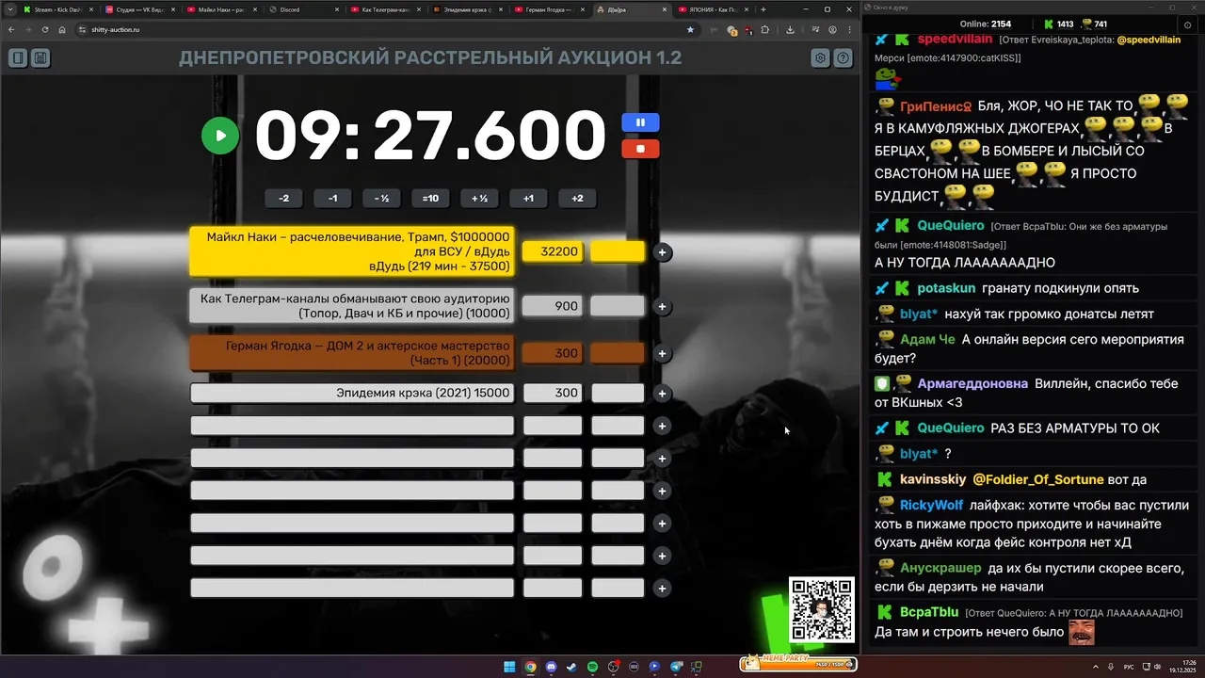This screenshot has height=678, width=1205.
Task: Reload the shitty-auction.ru page
Action: [x=43, y=29]
